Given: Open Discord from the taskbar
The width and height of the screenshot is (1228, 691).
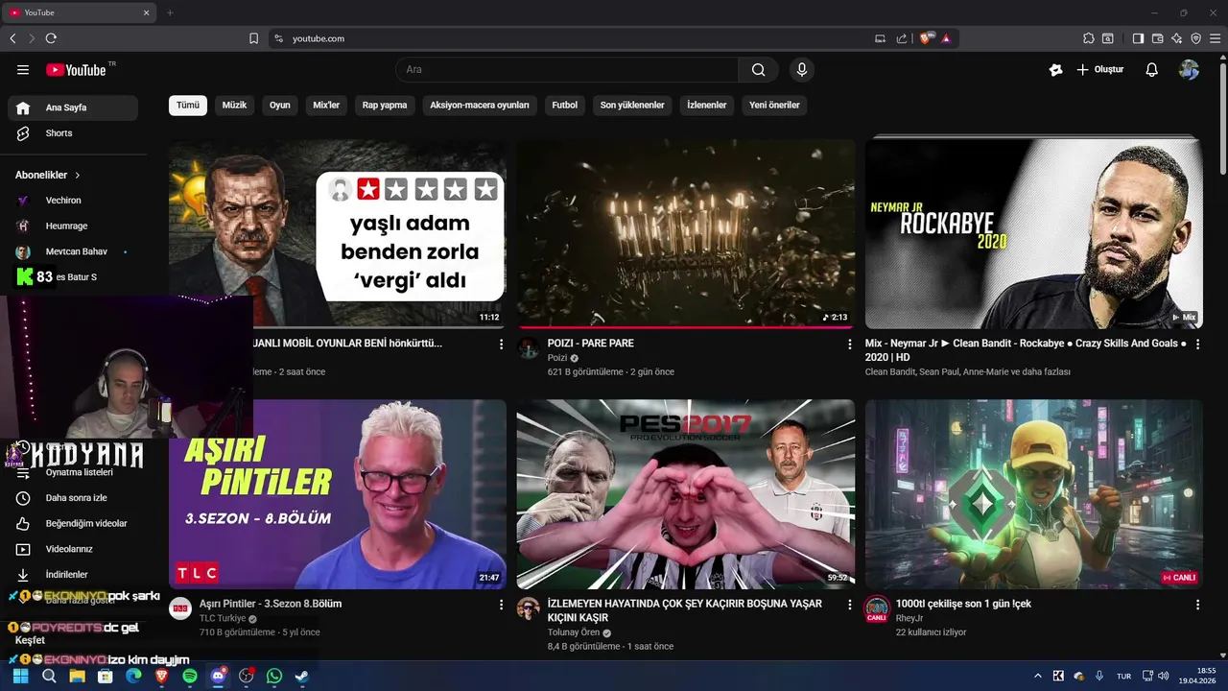Looking at the screenshot, I should pos(218,677).
